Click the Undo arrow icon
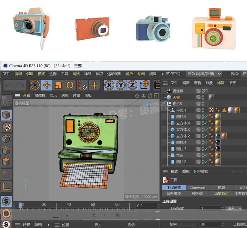The width and height of the screenshot is (247, 228). click(9, 85)
